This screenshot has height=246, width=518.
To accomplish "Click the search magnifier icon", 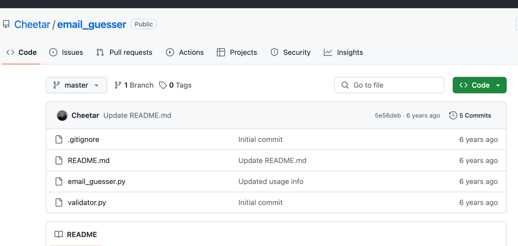I will point(345,85).
